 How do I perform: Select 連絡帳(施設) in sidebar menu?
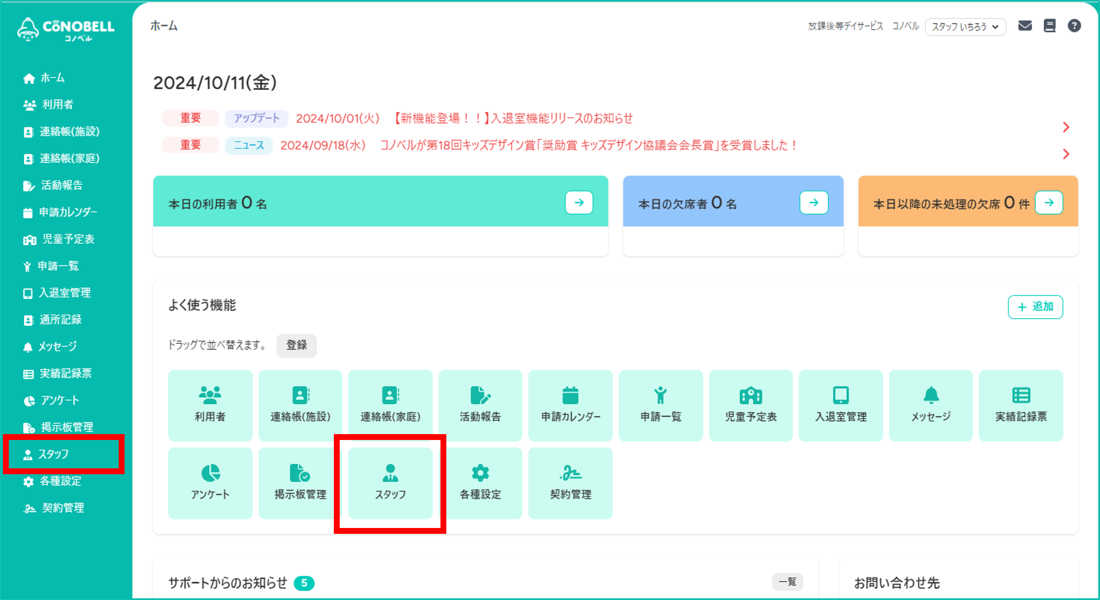coord(61,131)
